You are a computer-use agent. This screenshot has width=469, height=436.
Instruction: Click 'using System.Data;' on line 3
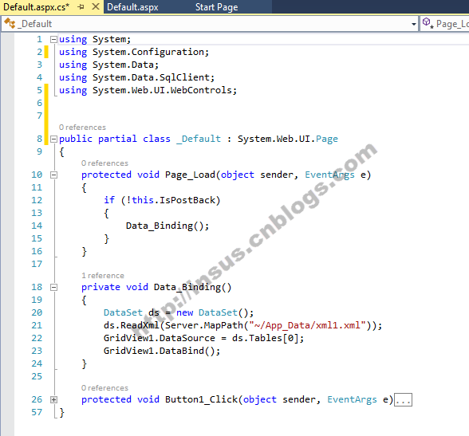click(108, 65)
